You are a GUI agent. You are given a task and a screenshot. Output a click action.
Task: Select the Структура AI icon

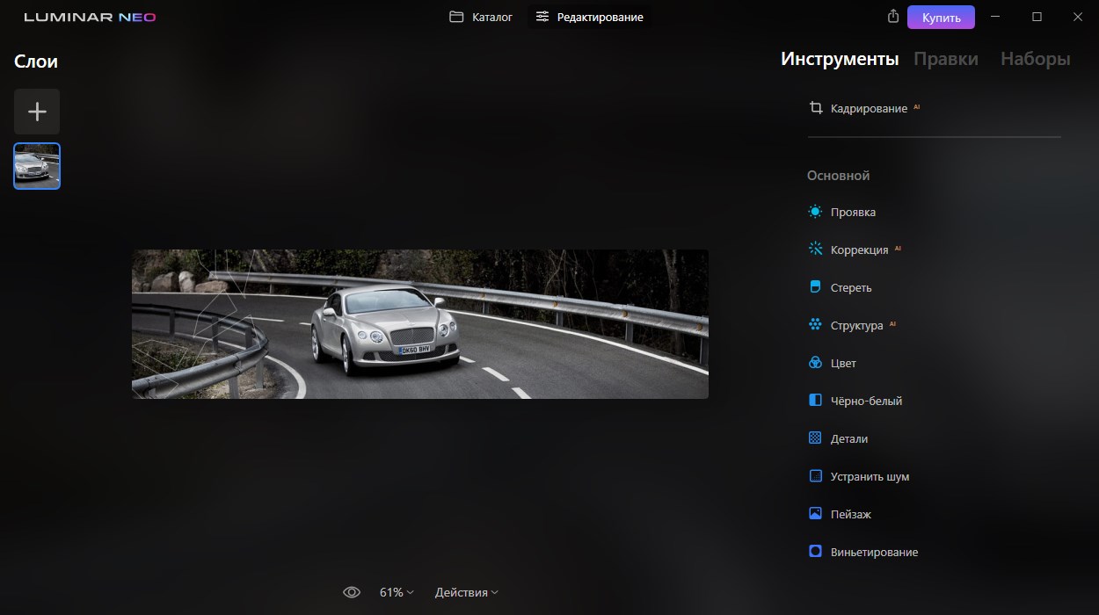[815, 325]
